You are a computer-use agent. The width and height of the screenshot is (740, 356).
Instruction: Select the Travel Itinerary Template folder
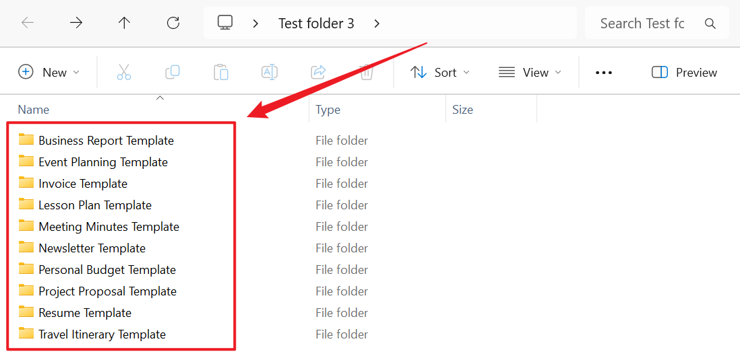point(102,334)
